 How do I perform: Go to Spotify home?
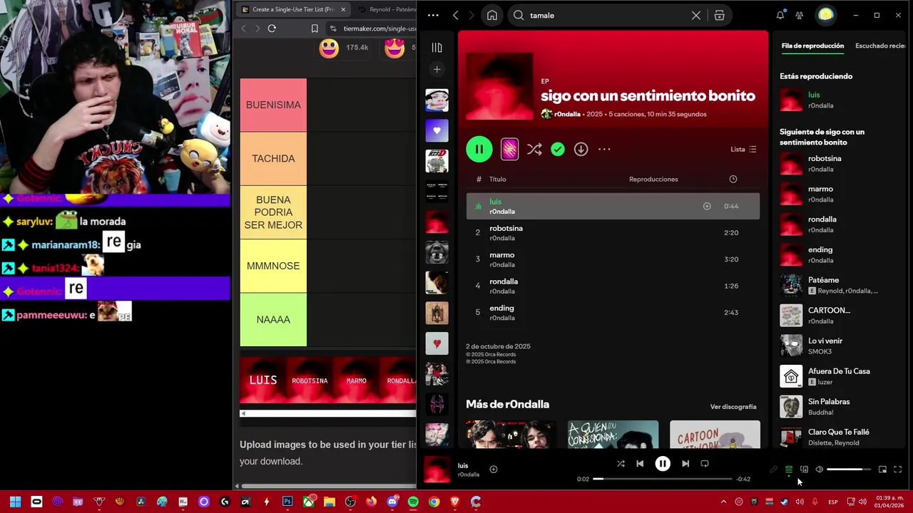tap(492, 15)
